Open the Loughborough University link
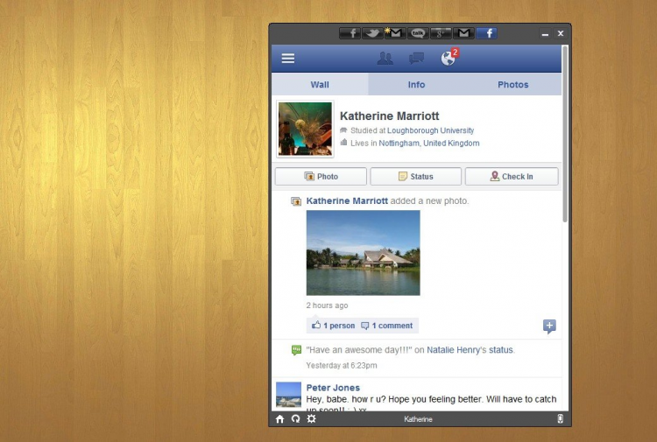Image resolution: width=657 pixels, height=442 pixels. (x=430, y=130)
